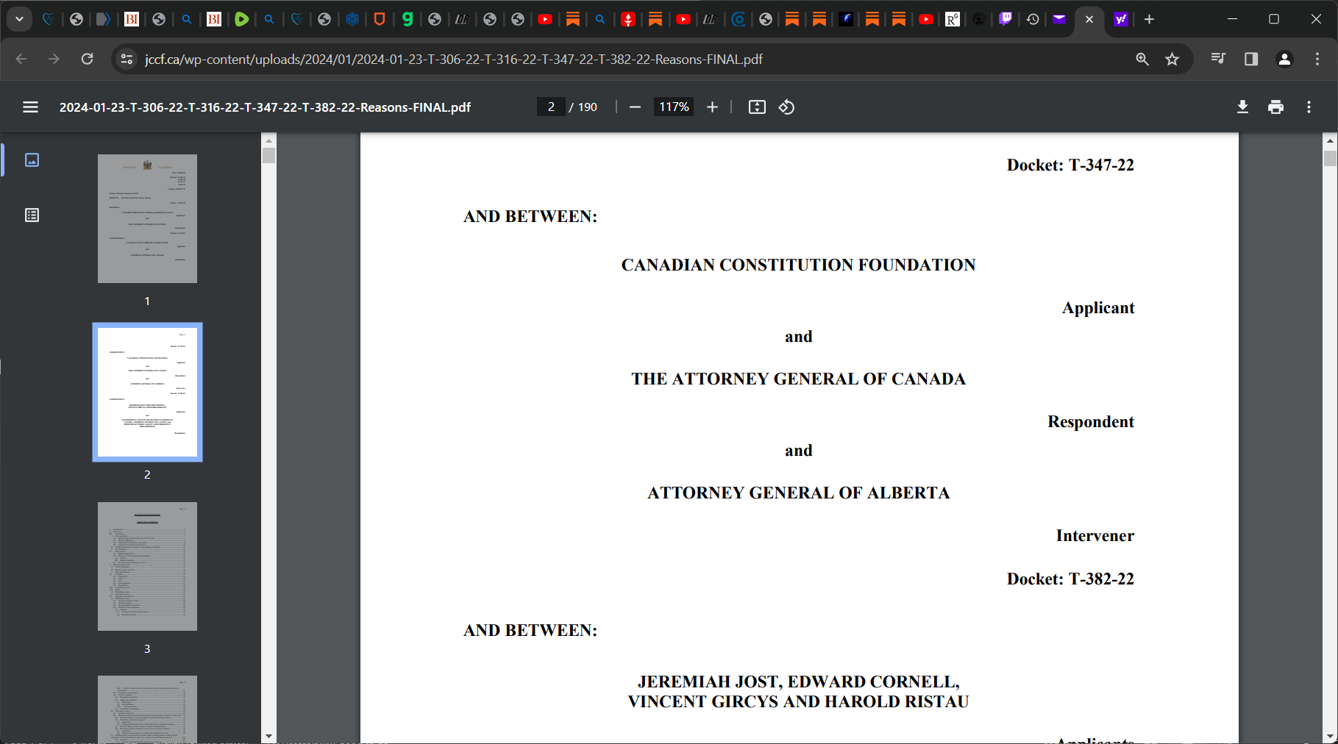Switch to the green Rumble play tab

click(241, 19)
